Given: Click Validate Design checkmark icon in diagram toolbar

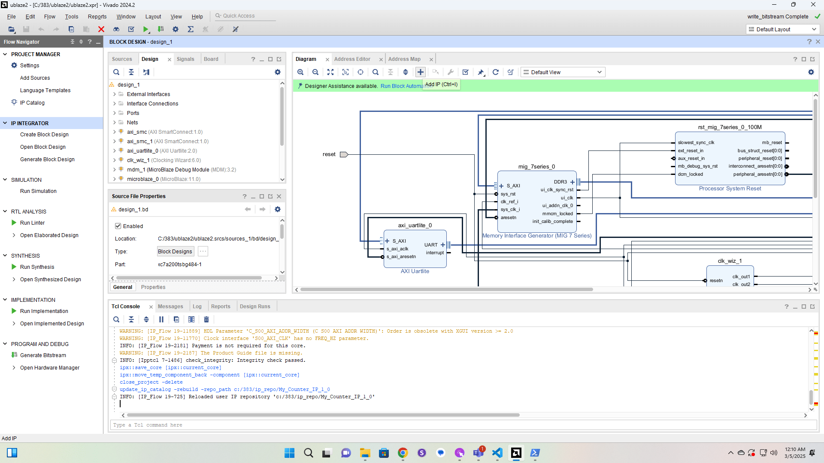Looking at the screenshot, I should (466, 72).
